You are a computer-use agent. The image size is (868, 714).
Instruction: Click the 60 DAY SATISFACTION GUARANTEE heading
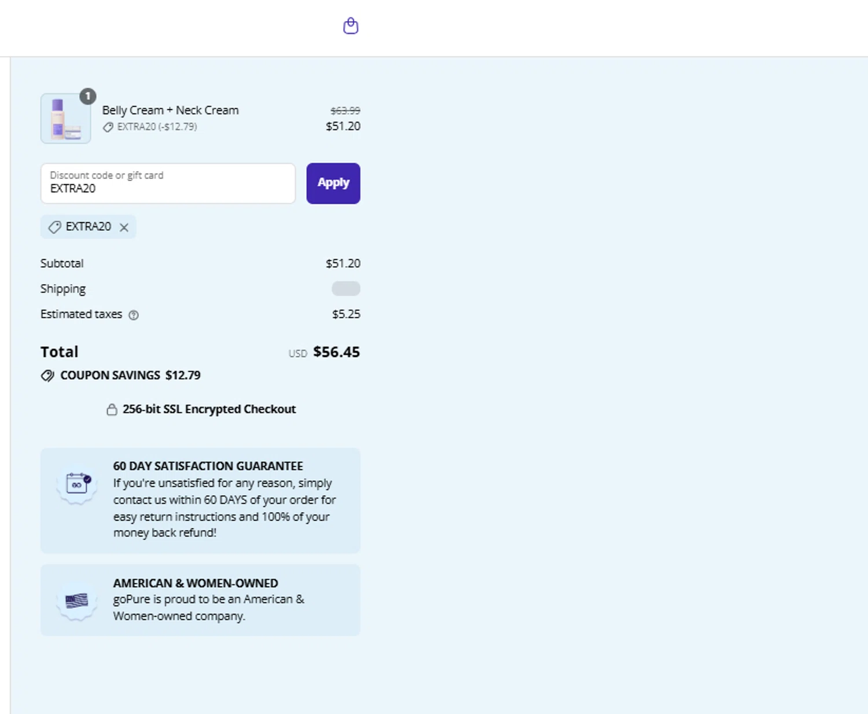coord(208,466)
